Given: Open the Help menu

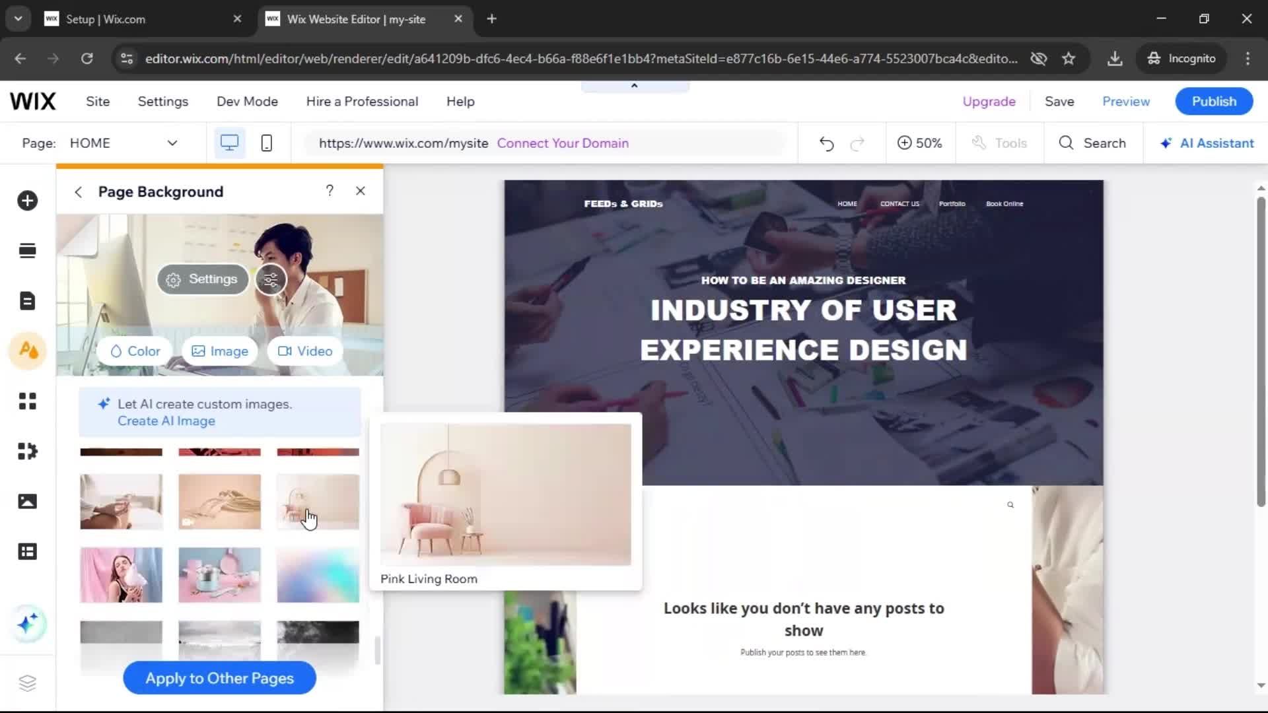Looking at the screenshot, I should click(460, 102).
